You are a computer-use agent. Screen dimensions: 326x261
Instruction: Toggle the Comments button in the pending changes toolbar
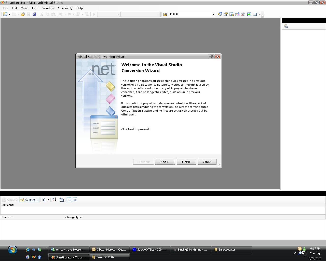[30, 200]
